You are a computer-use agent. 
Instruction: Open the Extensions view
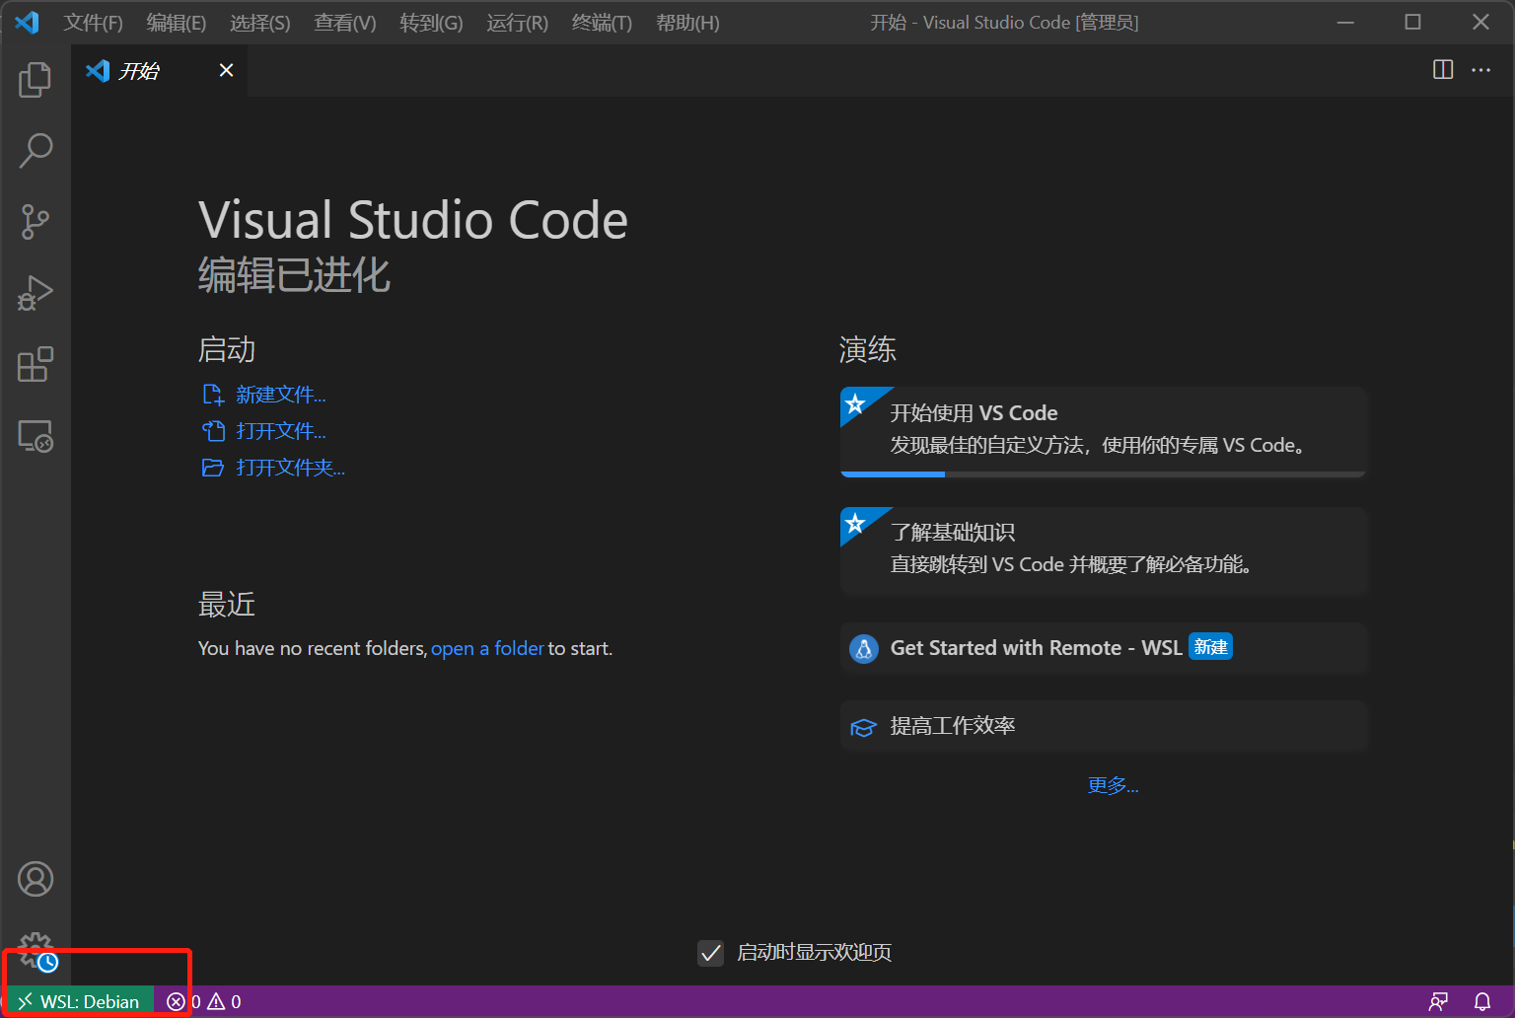(36, 364)
